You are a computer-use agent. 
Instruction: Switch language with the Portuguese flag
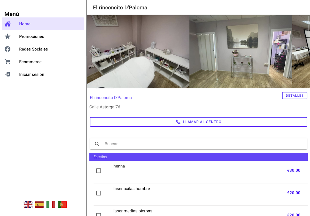[x=62, y=205]
